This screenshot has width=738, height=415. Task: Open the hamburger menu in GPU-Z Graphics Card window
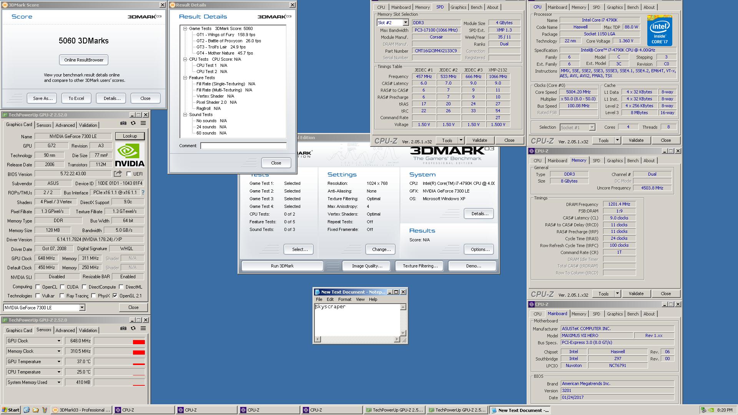(143, 123)
